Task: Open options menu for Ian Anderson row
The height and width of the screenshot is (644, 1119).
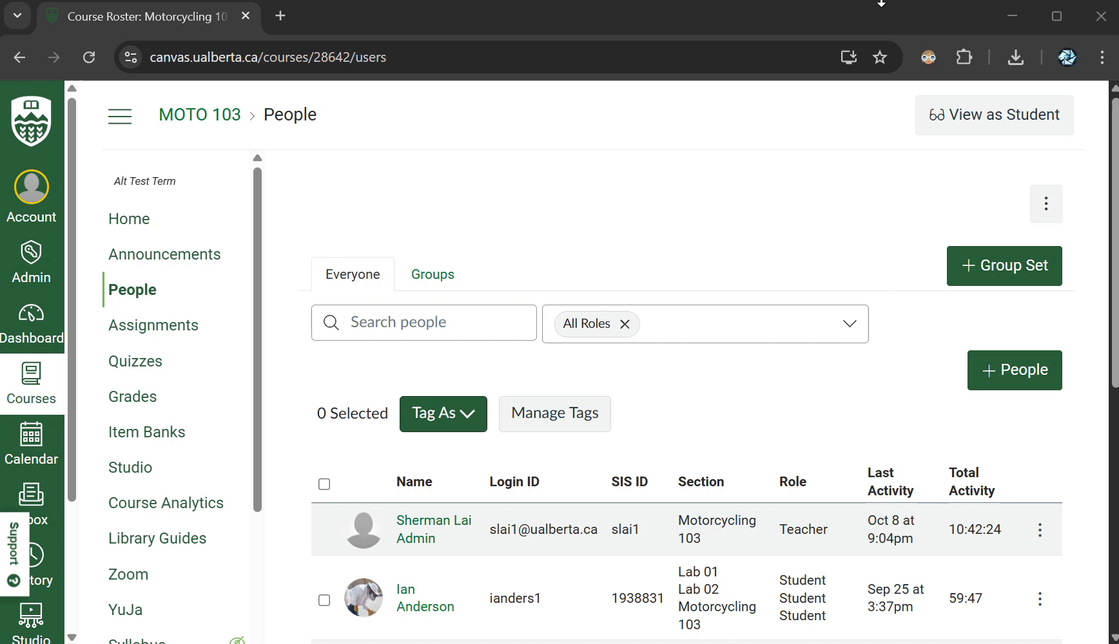Action: click(1039, 599)
